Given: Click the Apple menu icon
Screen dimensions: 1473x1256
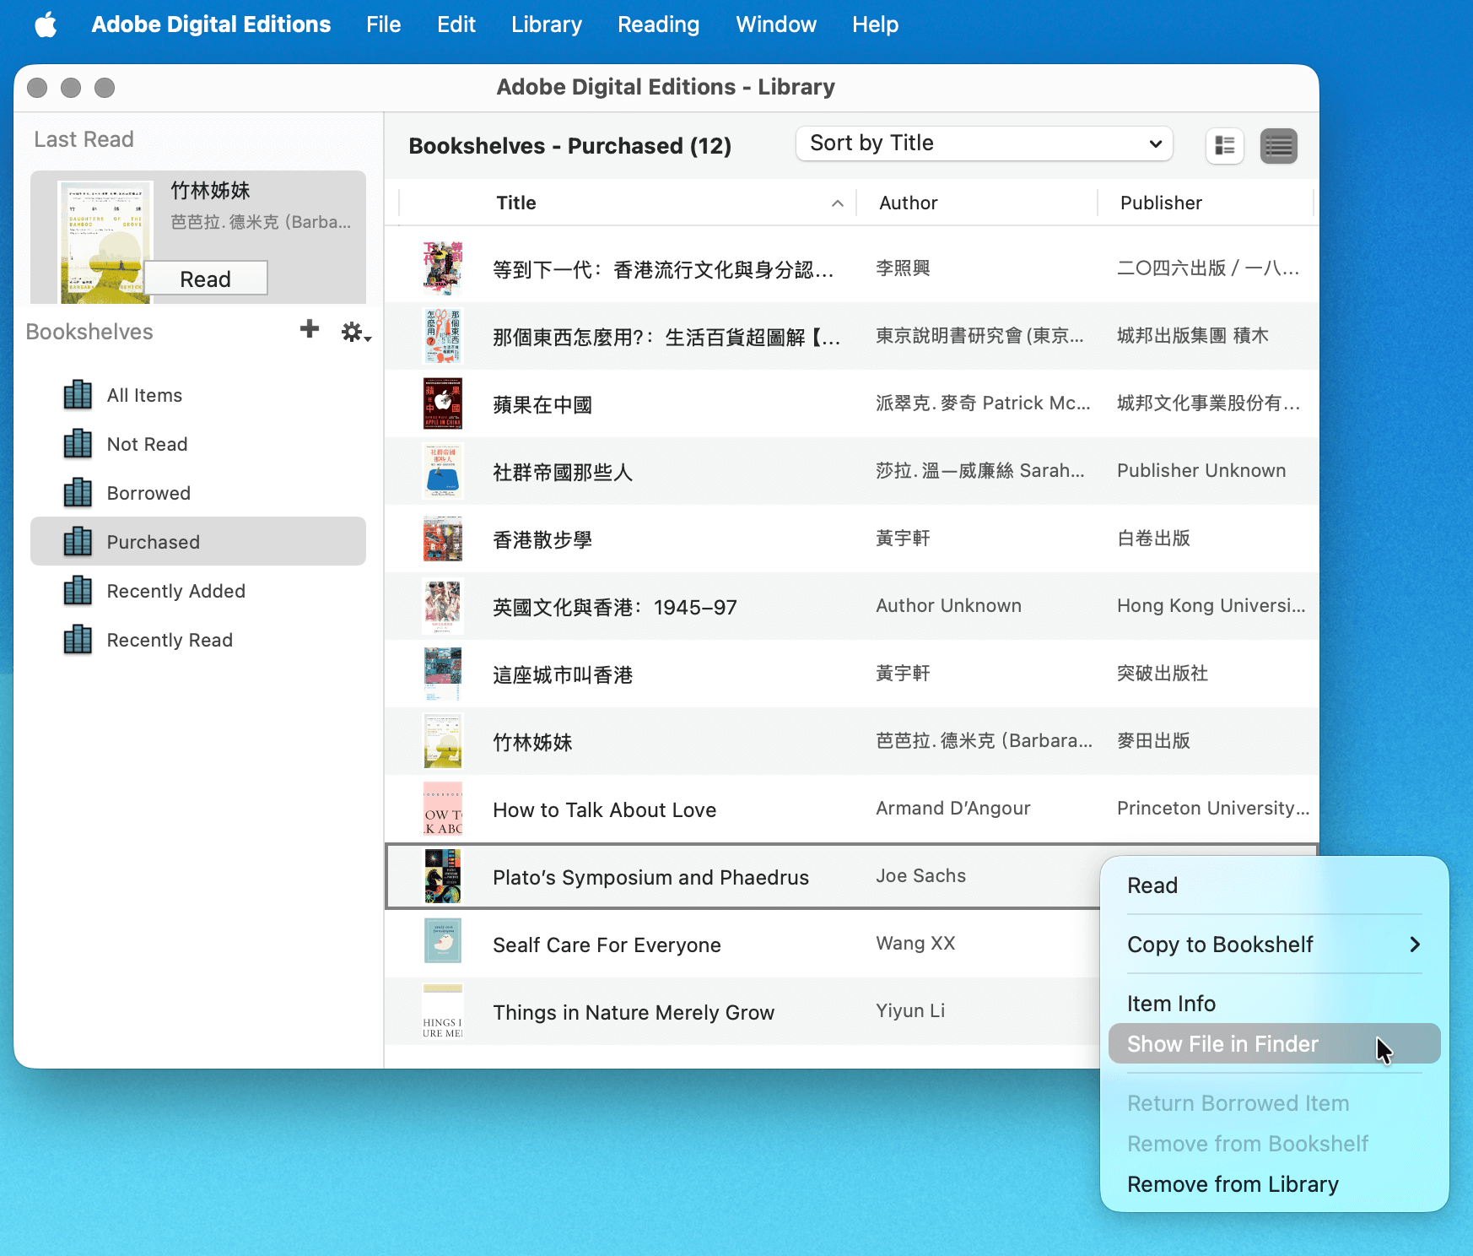Looking at the screenshot, I should click(46, 24).
